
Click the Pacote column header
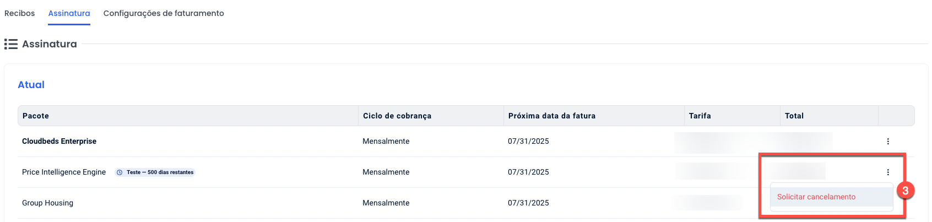pos(36,116)
